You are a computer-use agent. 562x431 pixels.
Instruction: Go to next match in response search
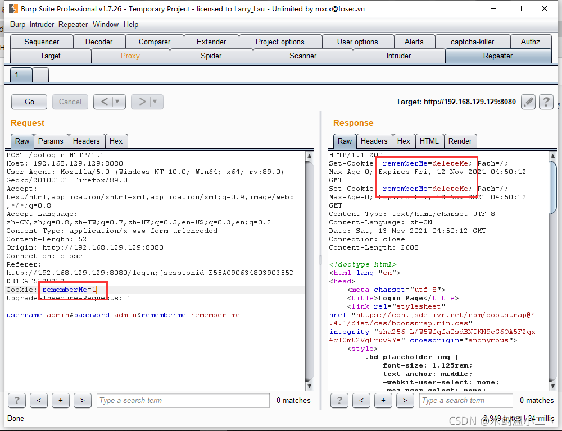click(x=405, y=400)
